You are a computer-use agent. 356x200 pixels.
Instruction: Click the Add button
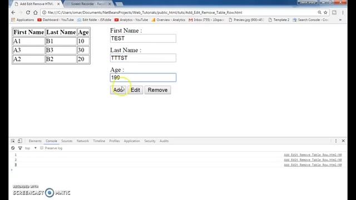click(118, 90)
